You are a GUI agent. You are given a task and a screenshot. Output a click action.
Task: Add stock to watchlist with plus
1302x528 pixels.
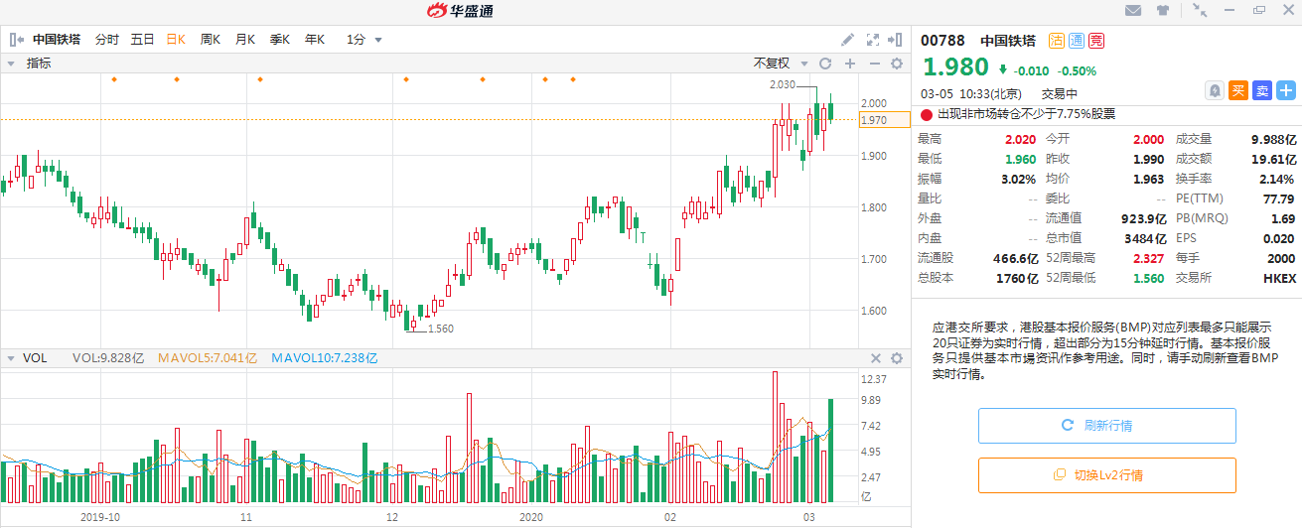coord(1286,90)
